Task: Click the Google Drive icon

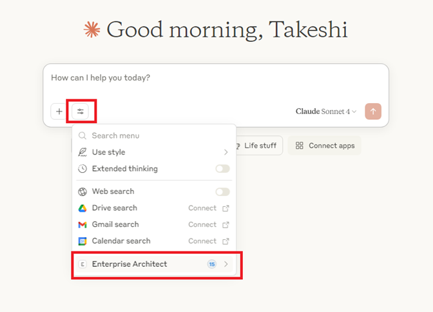Action: pos(82,208)
